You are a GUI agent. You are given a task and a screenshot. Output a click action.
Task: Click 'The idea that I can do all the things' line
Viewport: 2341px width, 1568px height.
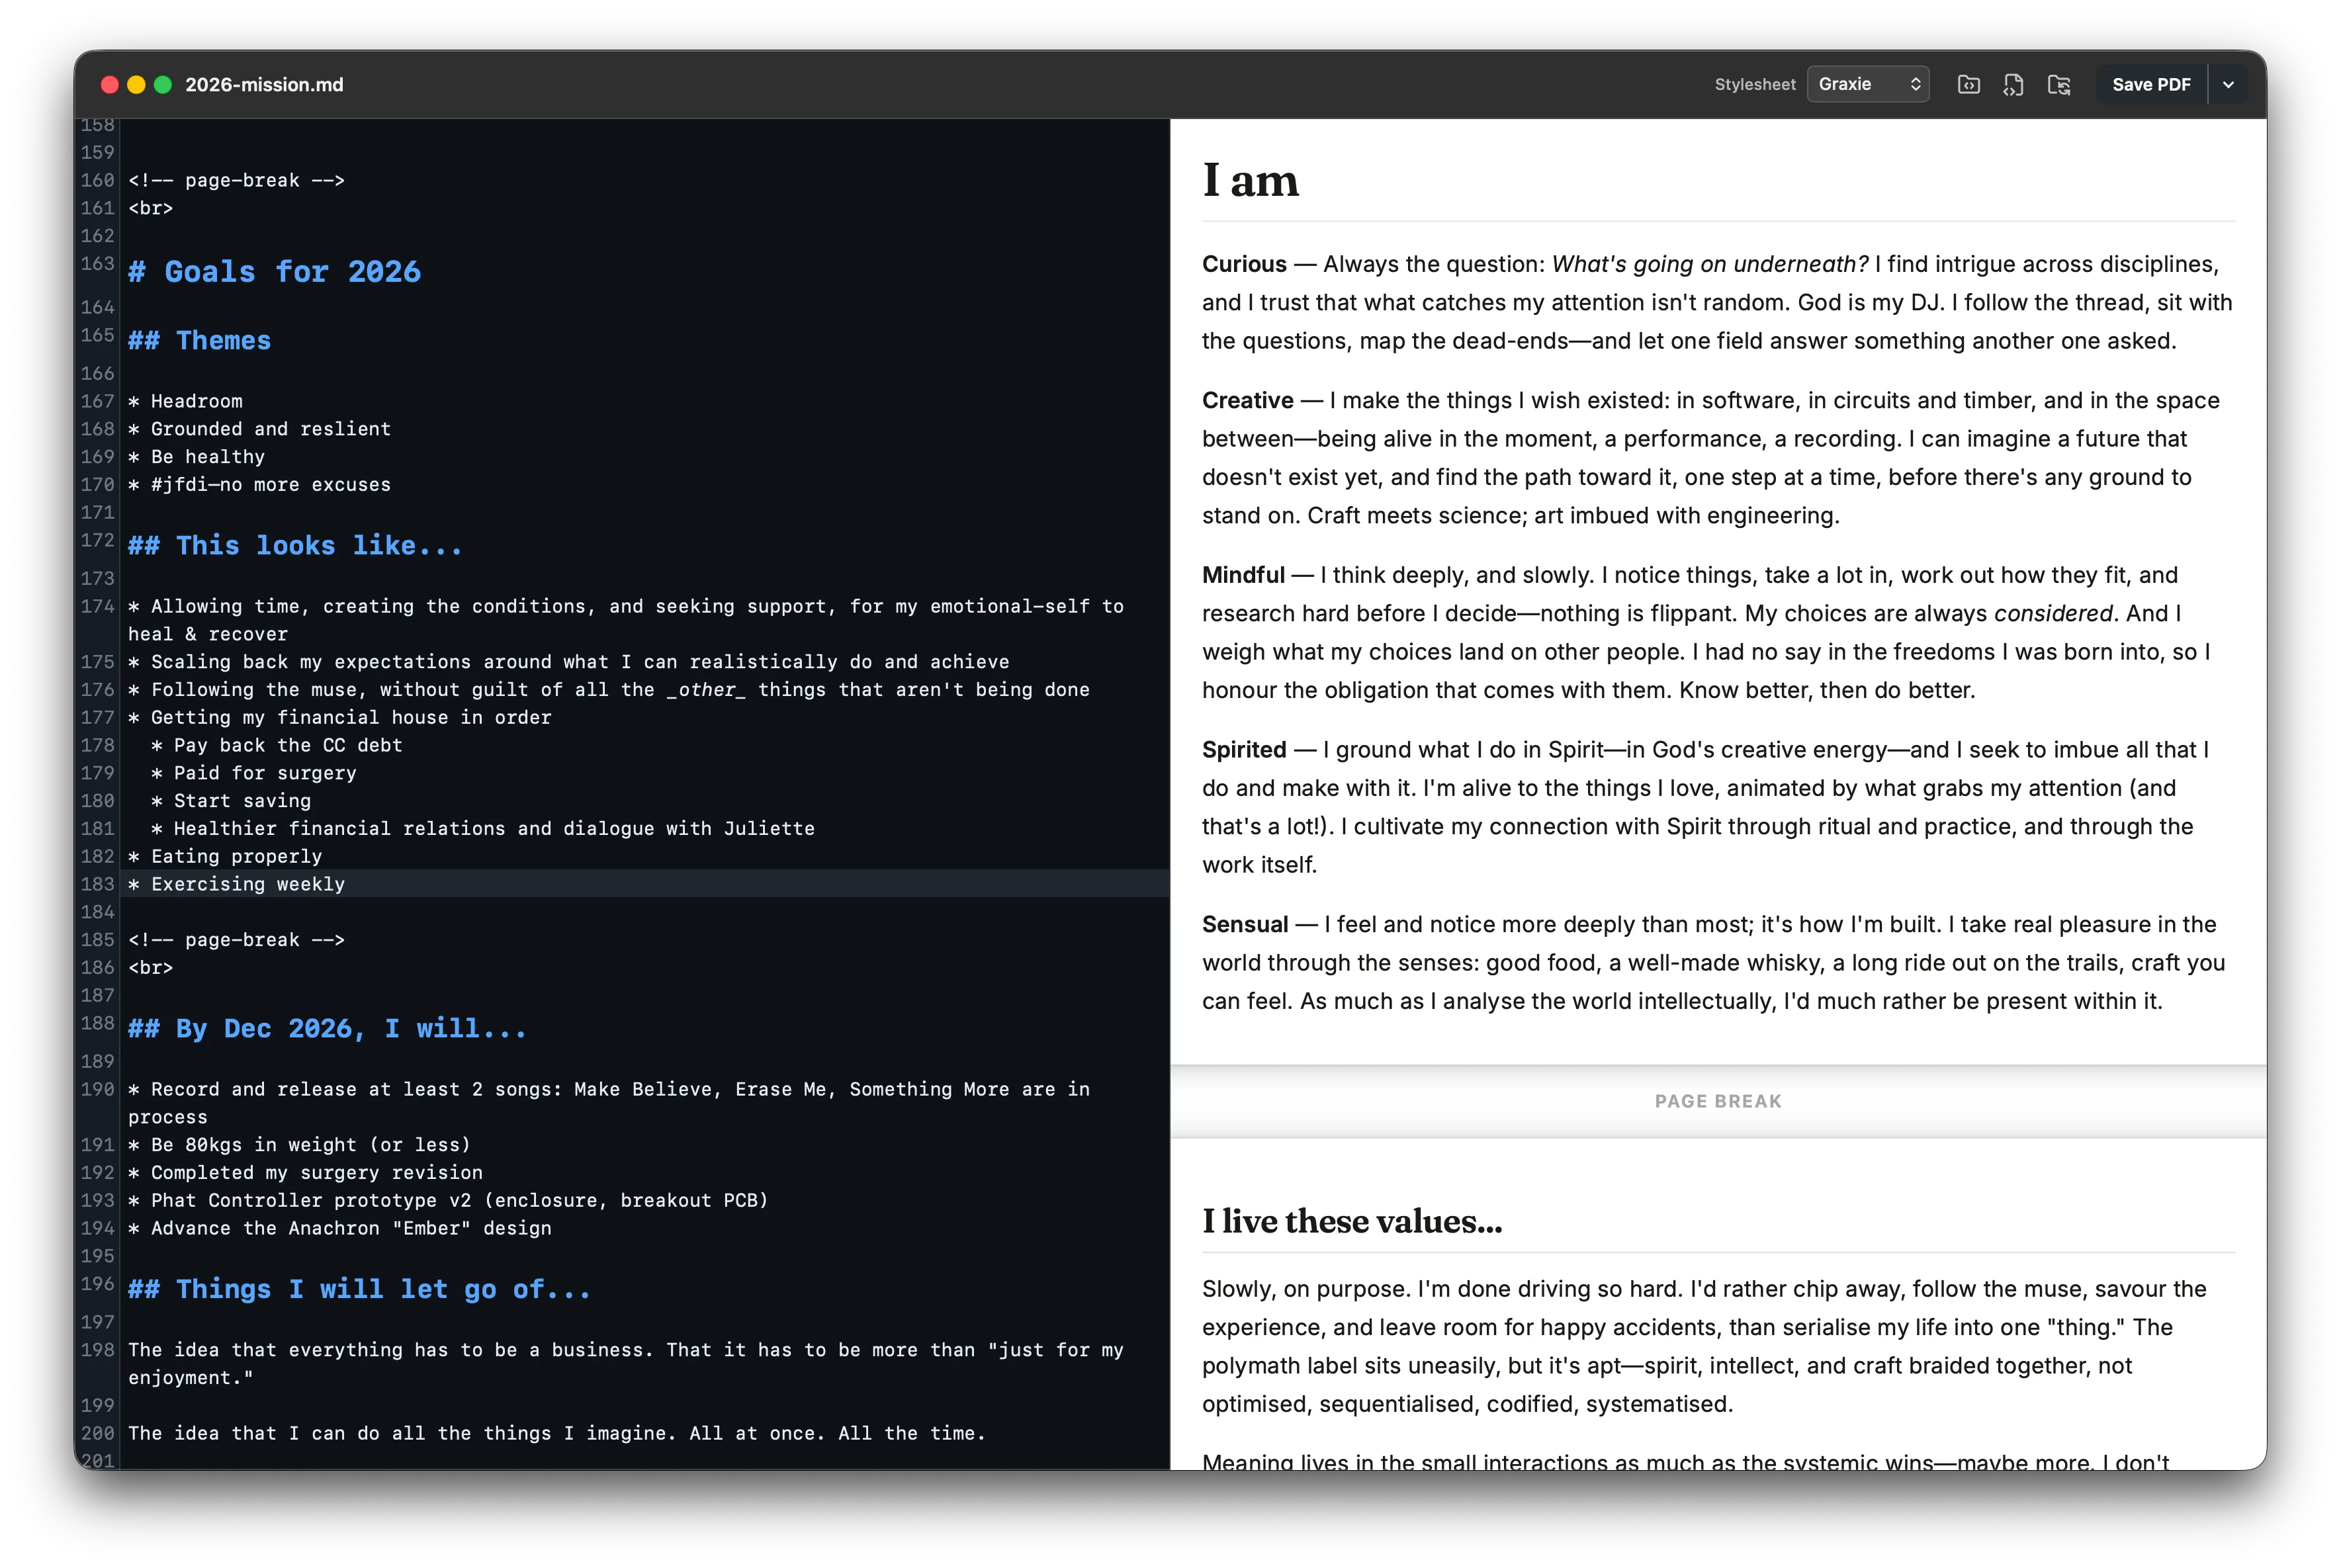(x=556, y=1434)
